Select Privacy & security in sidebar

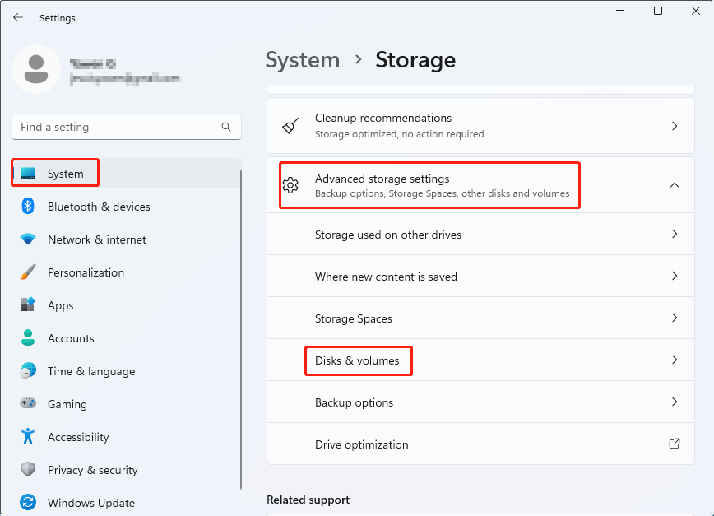[x=92, y=470]
